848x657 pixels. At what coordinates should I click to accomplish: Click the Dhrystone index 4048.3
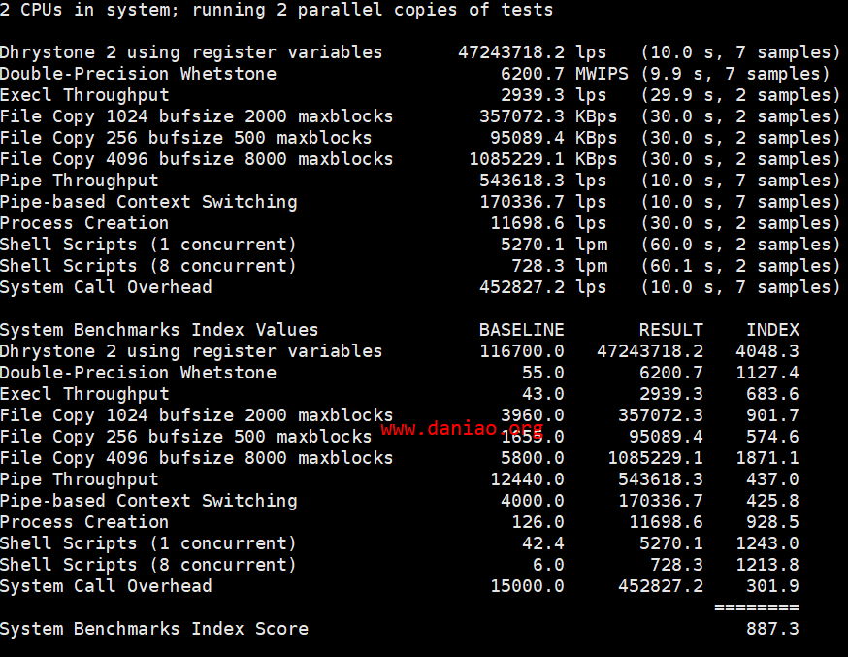[x=766, y=351]
